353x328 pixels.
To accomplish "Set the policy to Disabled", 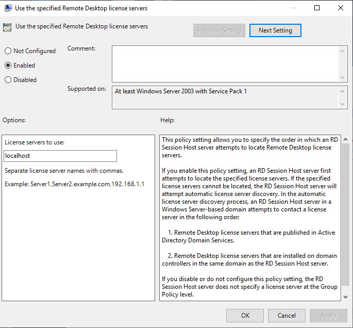I will click(x=8, y=80).
